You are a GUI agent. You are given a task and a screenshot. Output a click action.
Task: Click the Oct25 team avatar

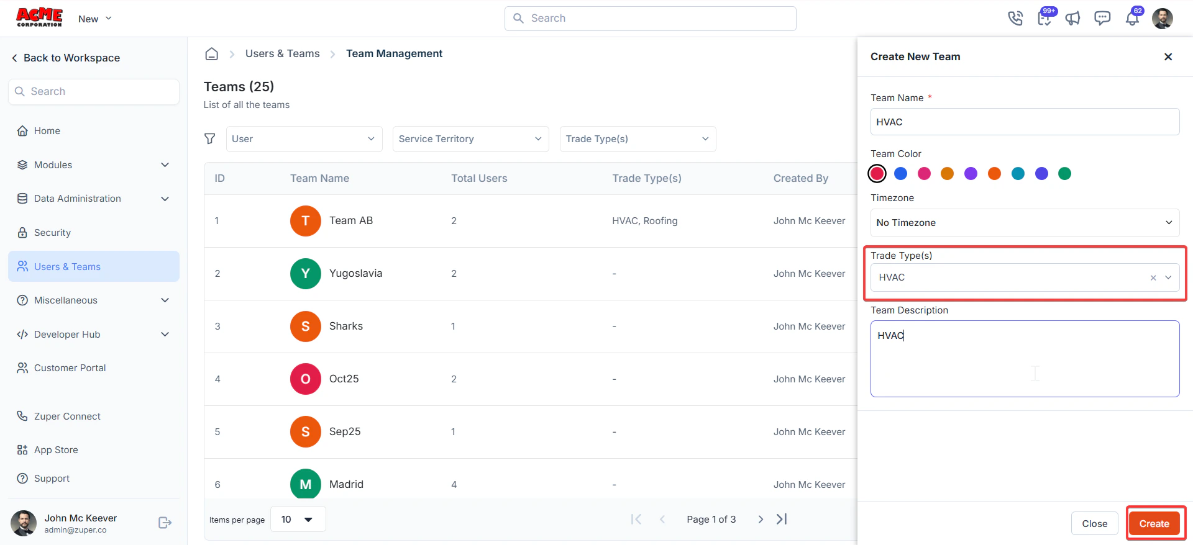[x=306, y=379]
